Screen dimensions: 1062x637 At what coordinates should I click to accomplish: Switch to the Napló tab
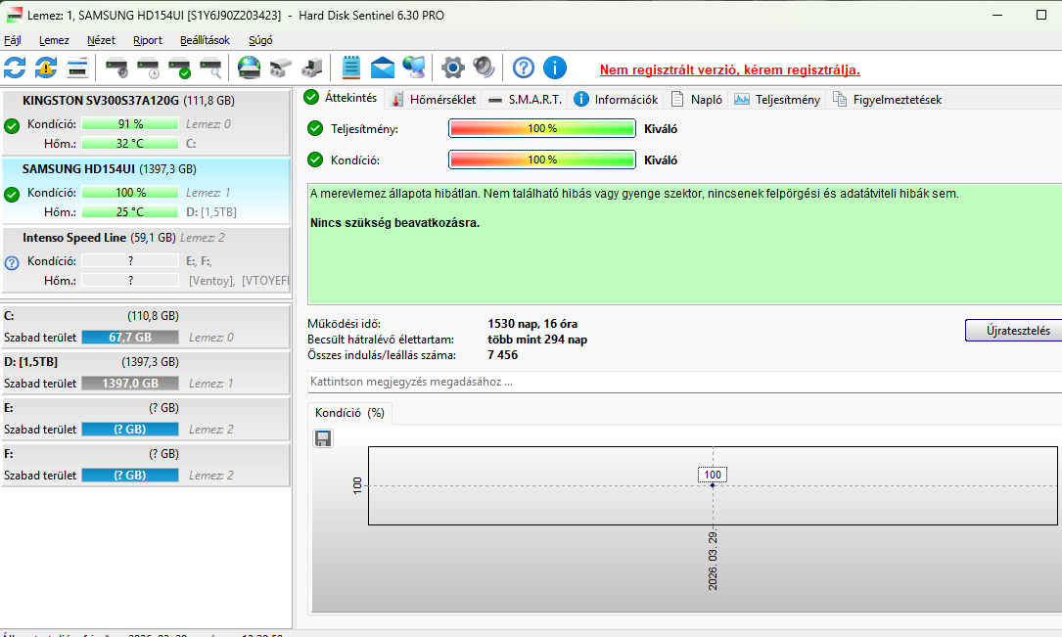coord(697,100)
